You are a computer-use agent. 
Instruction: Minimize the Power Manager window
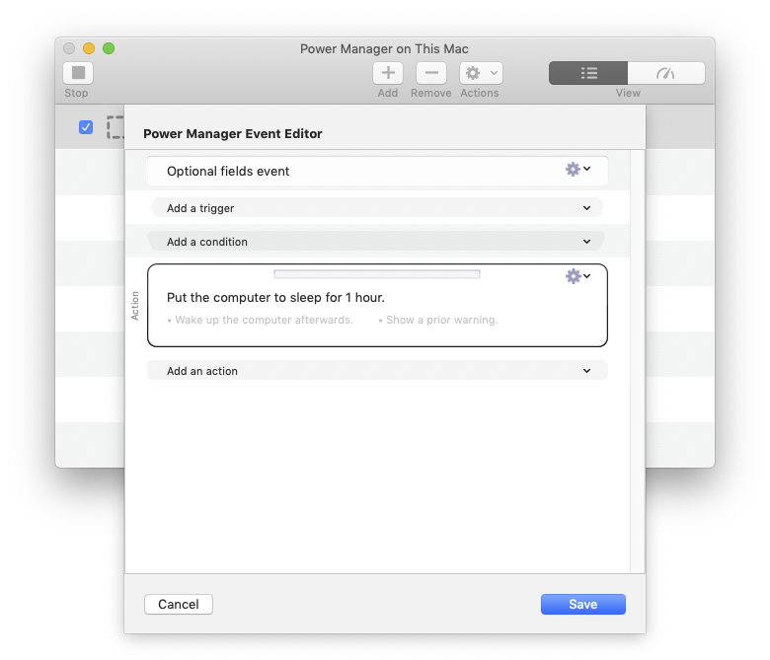[89, 48]
